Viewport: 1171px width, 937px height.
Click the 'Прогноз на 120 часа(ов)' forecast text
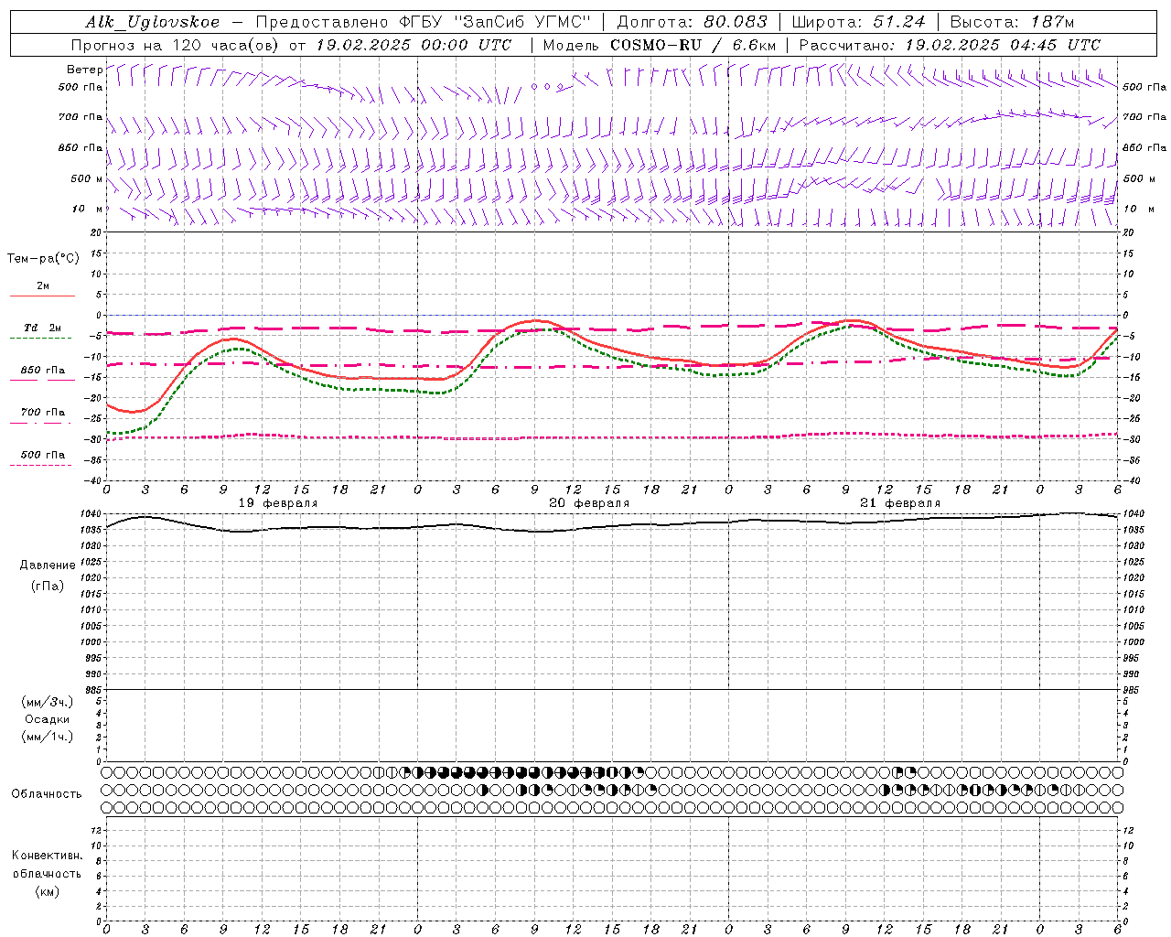(176, 45)
